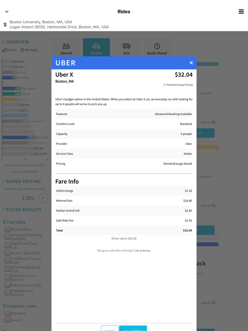Click the Potential Surge Pricing warning icon
Viewport: 248px width, 331px height.
pos(164,84)
